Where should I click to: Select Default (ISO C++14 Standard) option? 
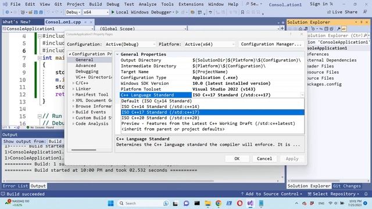click(x=213, y=101)
